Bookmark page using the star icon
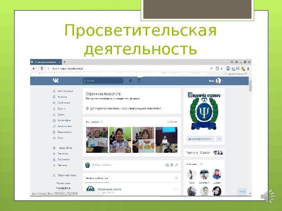This screenshot has height=211, width=282. [222, 68]
